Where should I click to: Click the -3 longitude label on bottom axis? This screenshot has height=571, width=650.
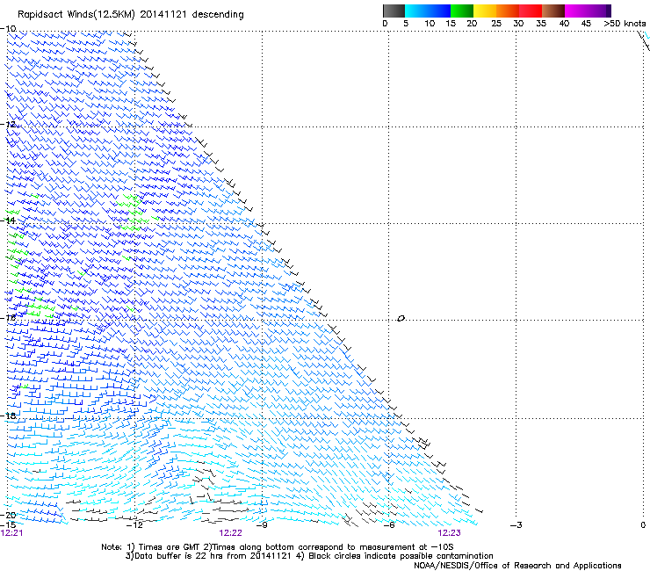pos(516,525)
